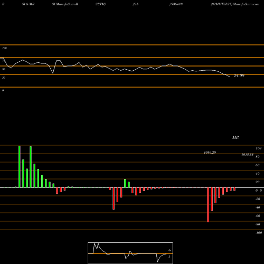Click the MR axis label -80
This screenshot has width=264, height=264.
(258, 224)
